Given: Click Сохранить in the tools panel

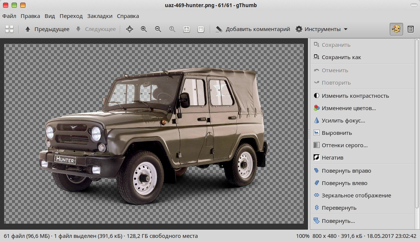Looking at the screenshot, I should click(362, 45).
